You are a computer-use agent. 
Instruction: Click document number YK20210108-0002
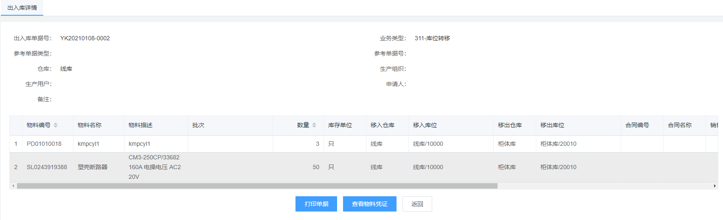click(x=85, y=38)
